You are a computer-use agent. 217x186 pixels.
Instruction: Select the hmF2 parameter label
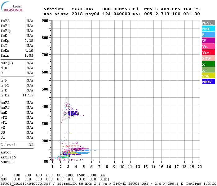pyautogui.click(x=5, y=103)
